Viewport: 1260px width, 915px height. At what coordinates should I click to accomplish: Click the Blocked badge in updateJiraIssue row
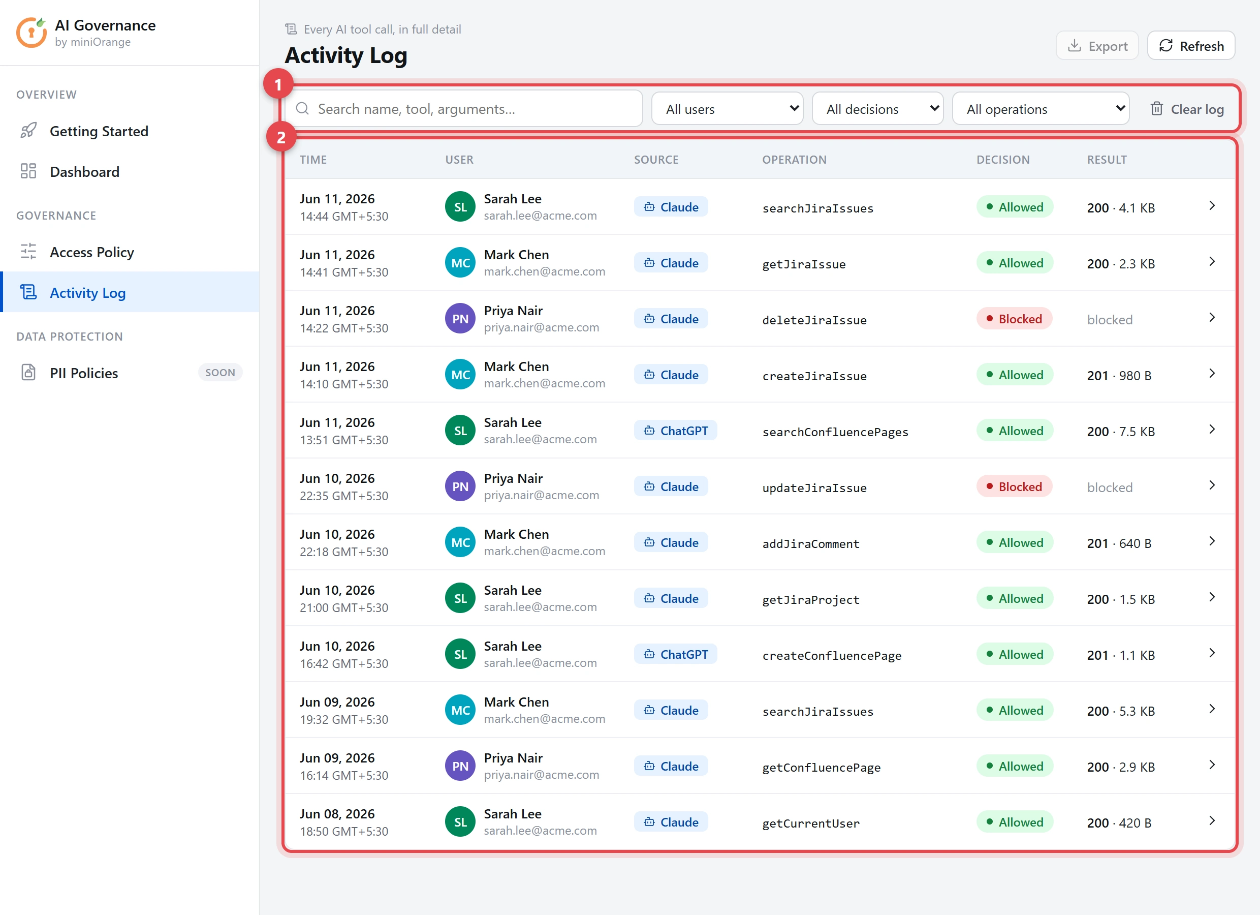(x=1015, y=486)
